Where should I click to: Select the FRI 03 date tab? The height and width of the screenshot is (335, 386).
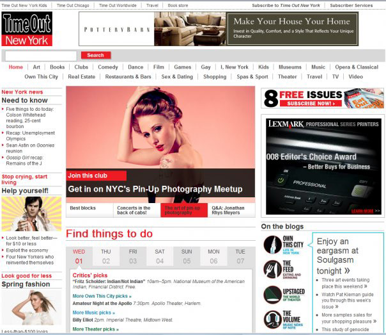[x=133, y=256]
